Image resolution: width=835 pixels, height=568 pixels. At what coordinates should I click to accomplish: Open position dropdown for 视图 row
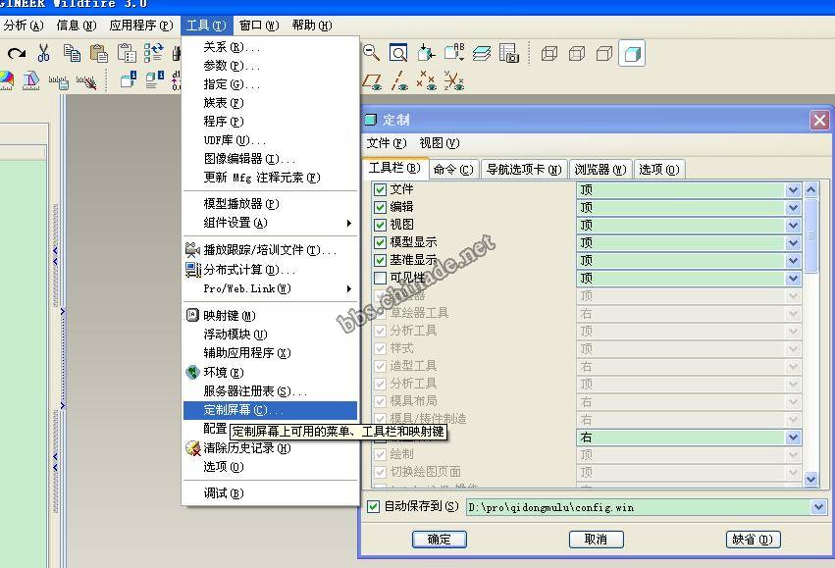pos(793,226)
